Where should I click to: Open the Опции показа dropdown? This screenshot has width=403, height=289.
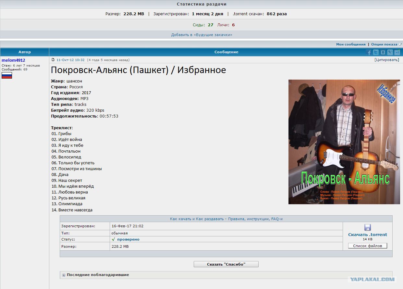tap(386, 44)
